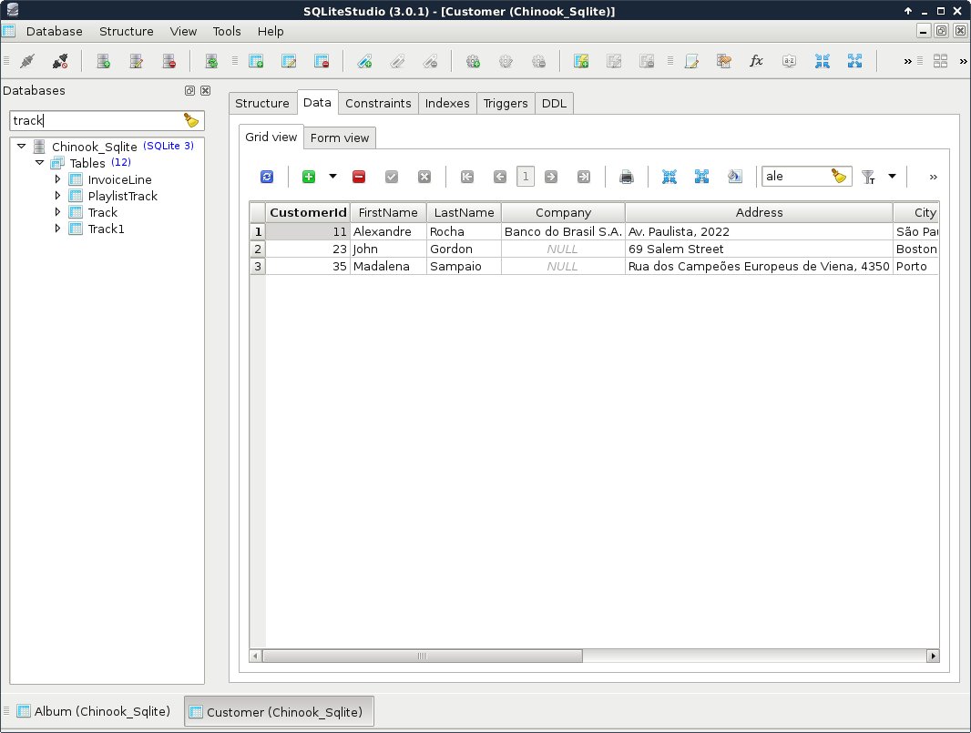Screen dimensions: 971x733
Task: Remove database icon in the main toolbar
Action: click(169, 61)
